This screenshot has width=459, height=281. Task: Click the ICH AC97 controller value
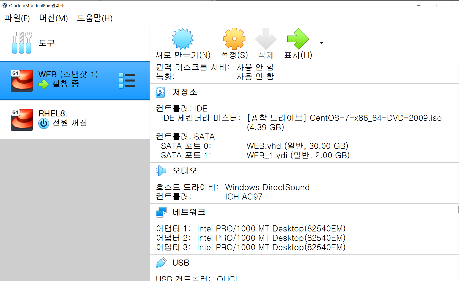point(244,197)
